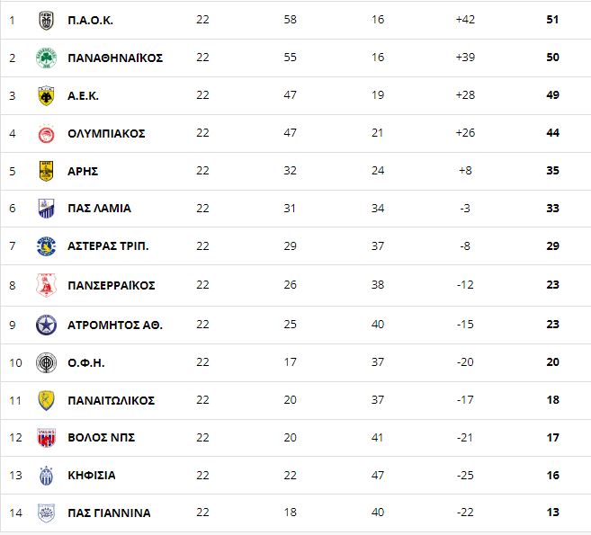Click the Ολυμπιακός red round logo

click(47, 134)
